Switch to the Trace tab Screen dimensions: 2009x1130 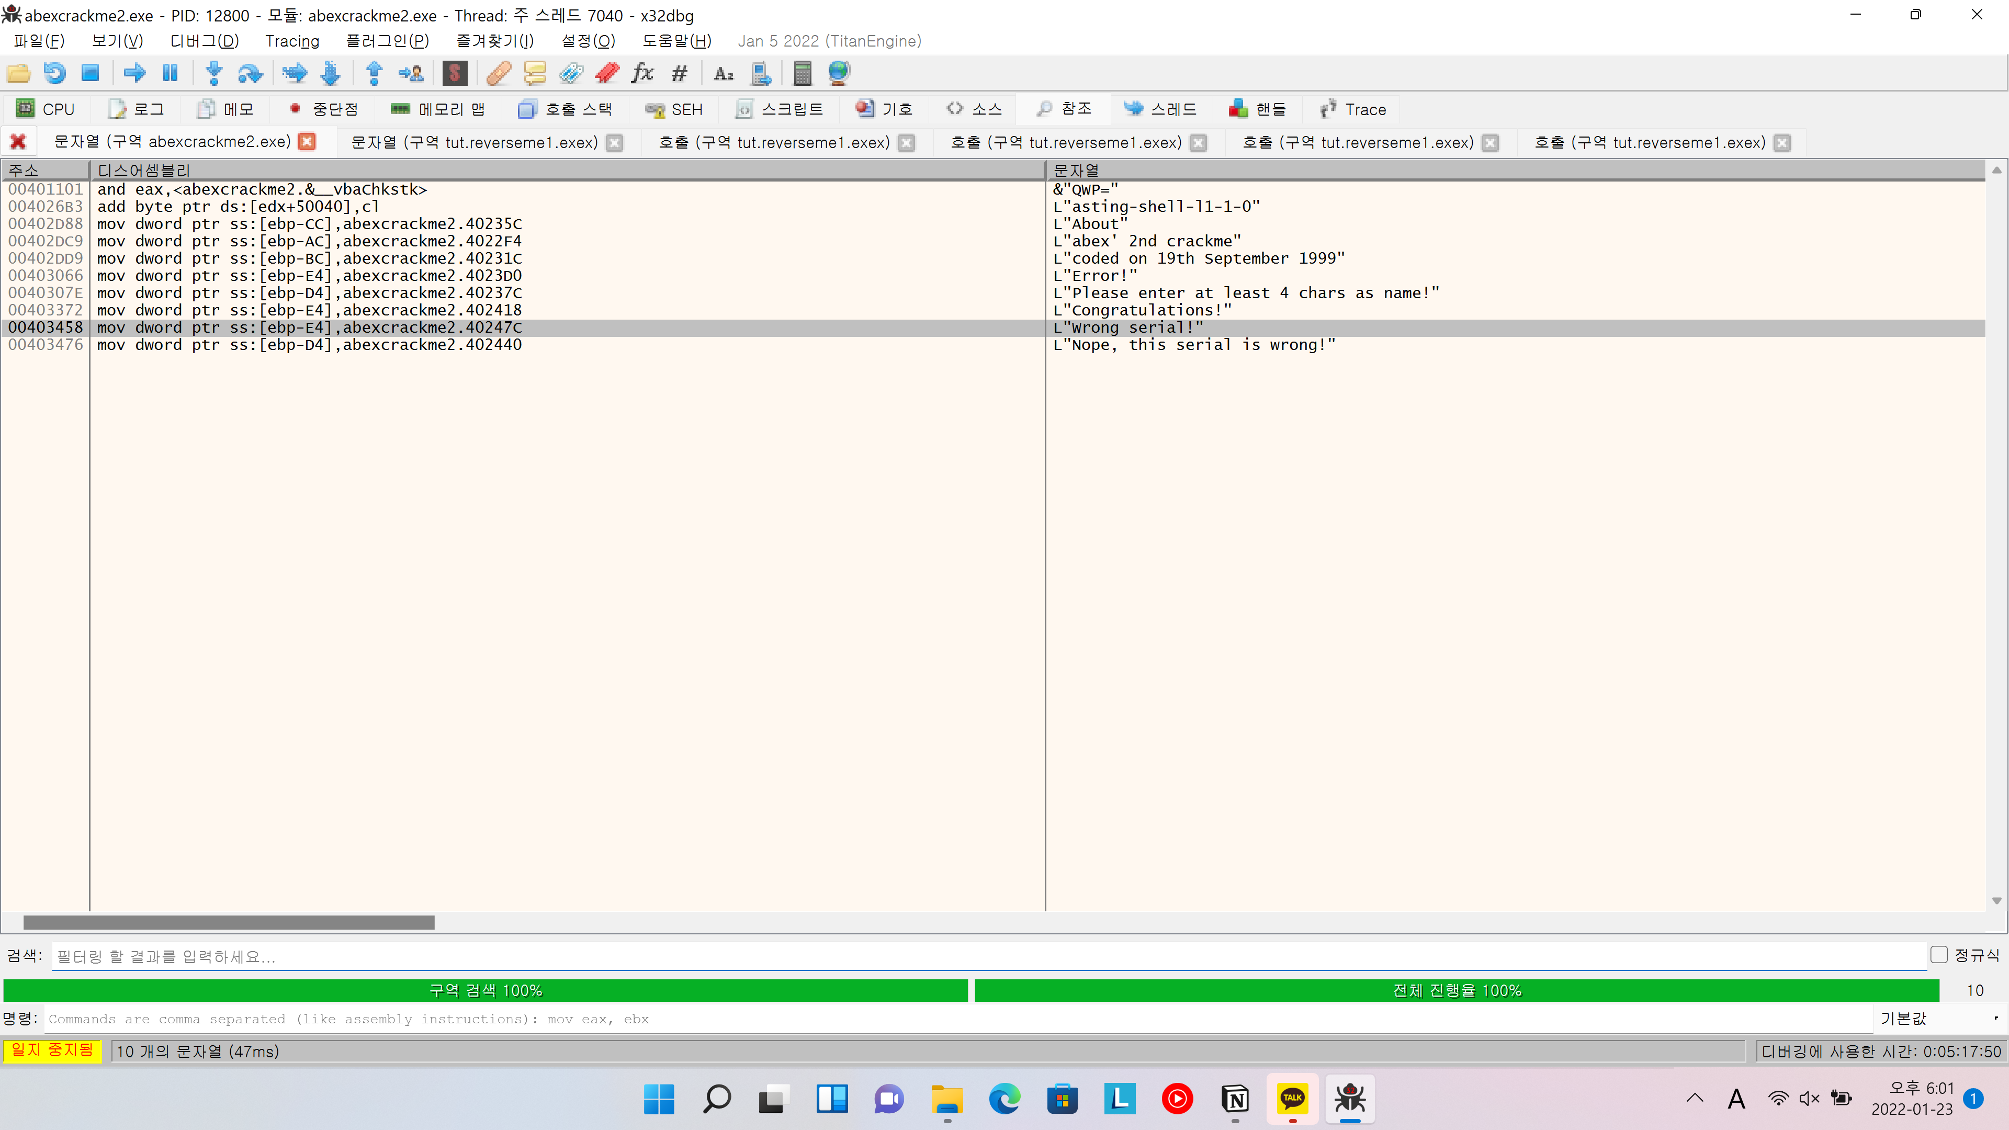click(1353, 109)
